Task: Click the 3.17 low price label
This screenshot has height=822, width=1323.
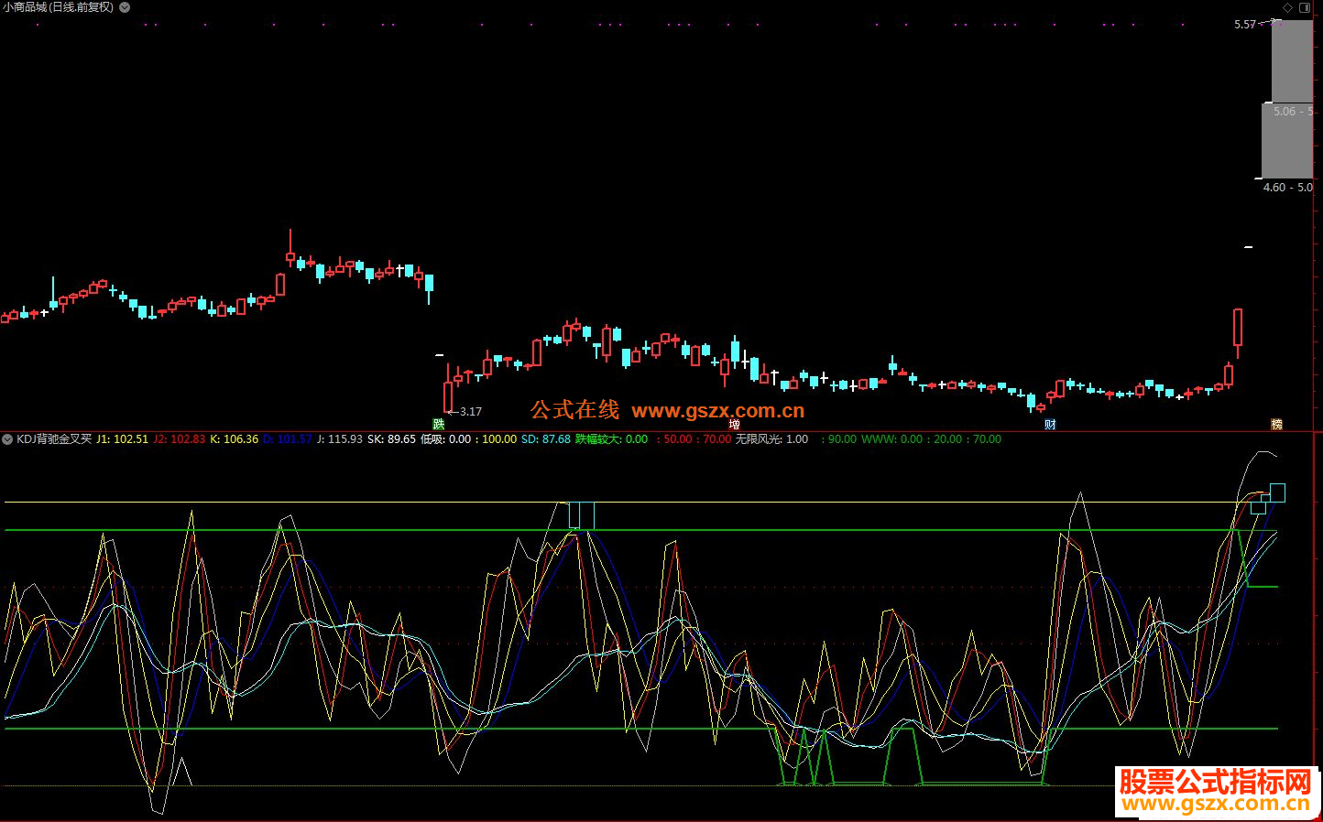Action: (470, 412)
